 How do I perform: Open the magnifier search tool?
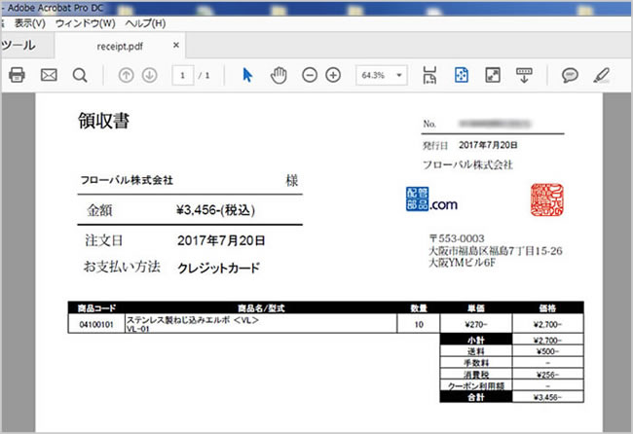(80, 75)
